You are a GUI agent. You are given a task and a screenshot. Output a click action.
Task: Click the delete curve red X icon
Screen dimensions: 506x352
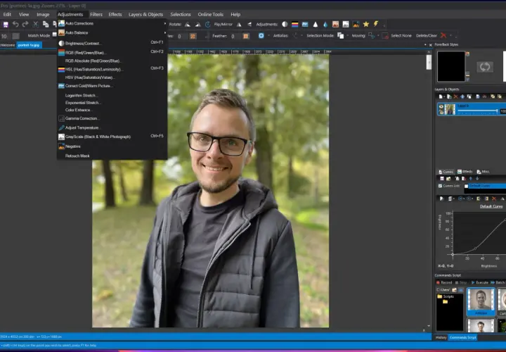pos(494,199)
